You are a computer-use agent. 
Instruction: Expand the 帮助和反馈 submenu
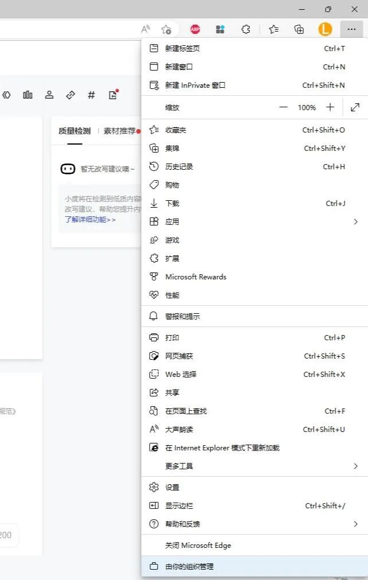255,524
